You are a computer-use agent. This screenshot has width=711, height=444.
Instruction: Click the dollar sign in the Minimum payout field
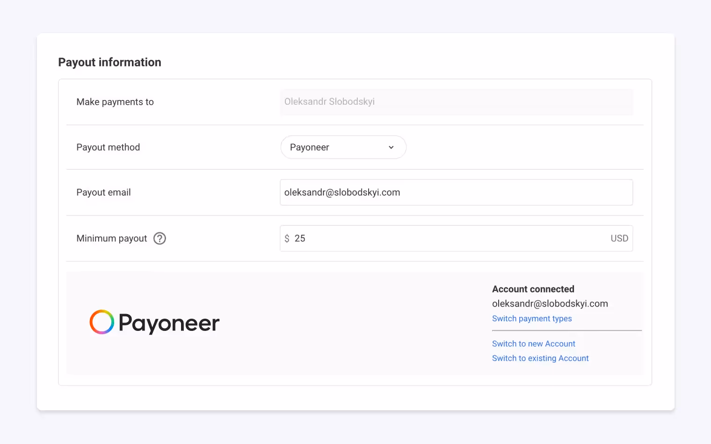click(287, 238)
